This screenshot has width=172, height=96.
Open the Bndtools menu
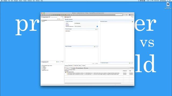(30, 1)
